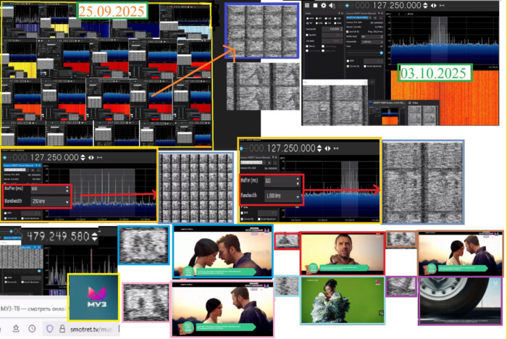Click the МУЗ channel logo tile
507x339 pixels.
[x=93, y=297]
